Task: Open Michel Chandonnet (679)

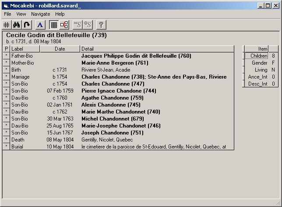Action: tap(113, 119)
